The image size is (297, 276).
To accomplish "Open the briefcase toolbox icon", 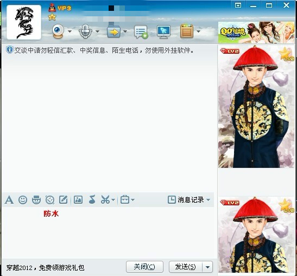I will 125,199.
